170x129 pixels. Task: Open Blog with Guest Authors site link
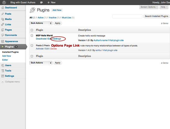tap(23, 2)
